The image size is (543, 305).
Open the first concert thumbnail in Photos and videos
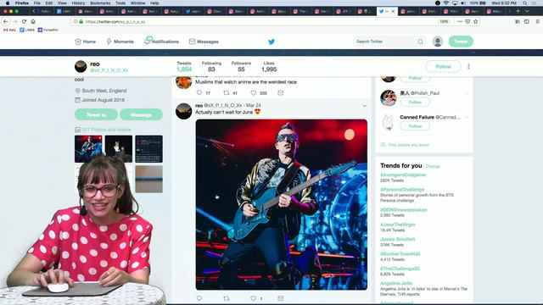point(88,149)
